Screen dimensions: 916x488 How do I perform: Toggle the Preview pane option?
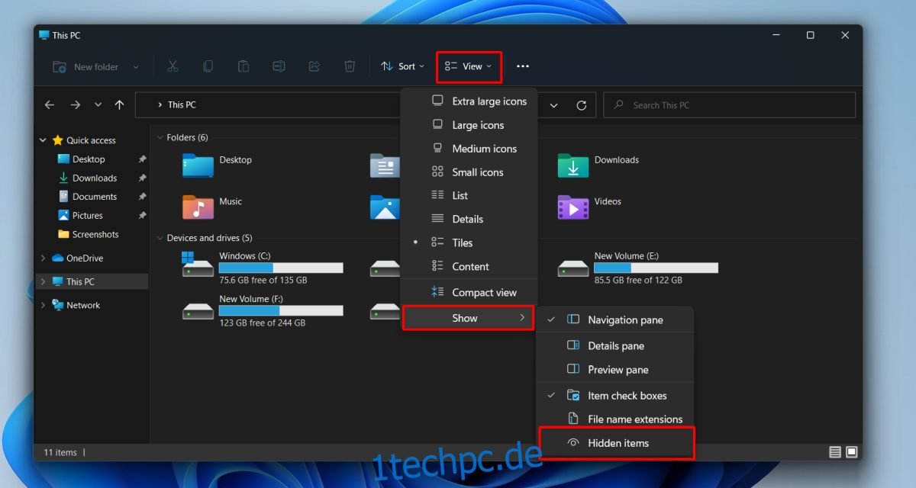coord(614,369)
